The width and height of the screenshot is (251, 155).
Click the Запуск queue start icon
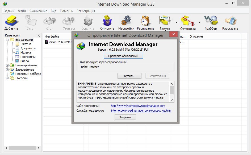(x=165, y=21)
